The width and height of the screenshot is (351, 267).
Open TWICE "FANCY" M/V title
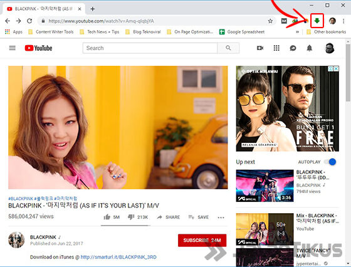(313, 253)
